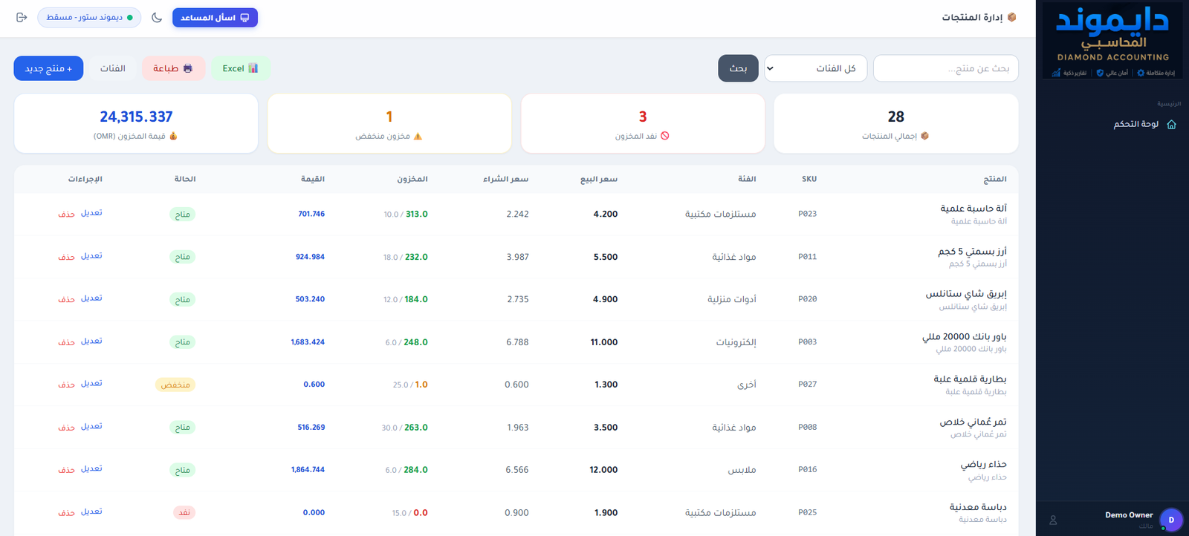Viewport: 1189px width, 536px height.
Task: Toggle dark mode with the moon icon
Action: [157, 17]
